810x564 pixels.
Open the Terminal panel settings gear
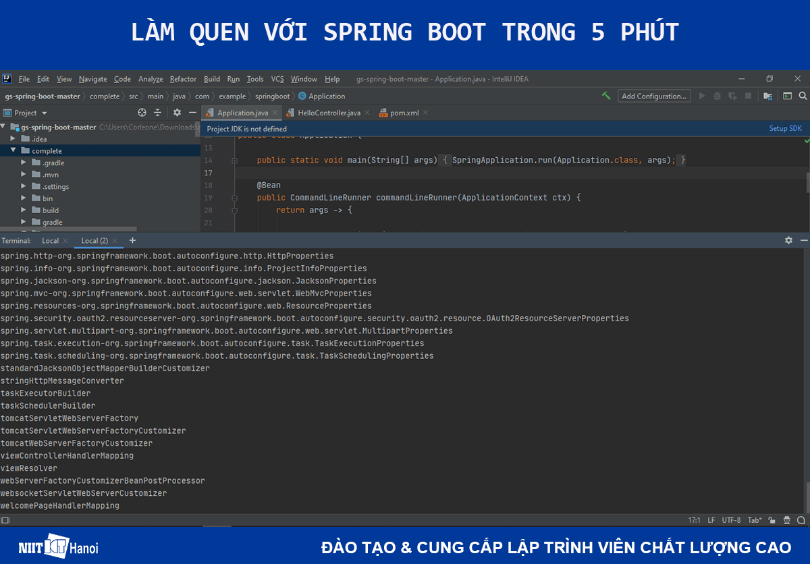788,240
